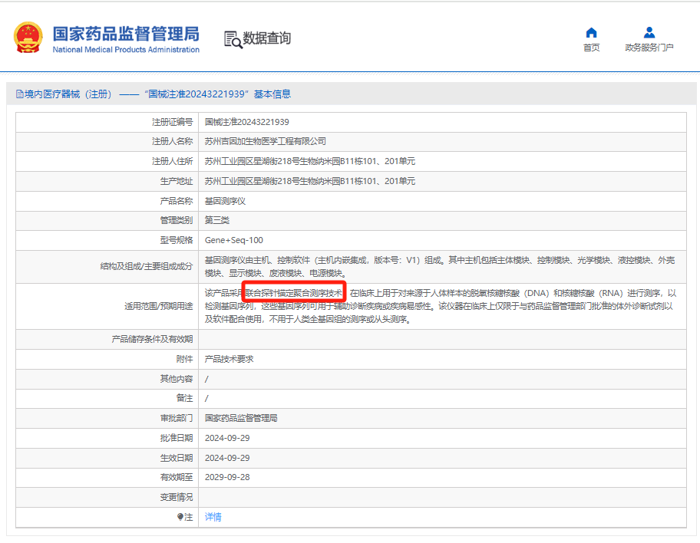
Task: Click the 适用范围/预期用途 label
Action: (158, 306)
